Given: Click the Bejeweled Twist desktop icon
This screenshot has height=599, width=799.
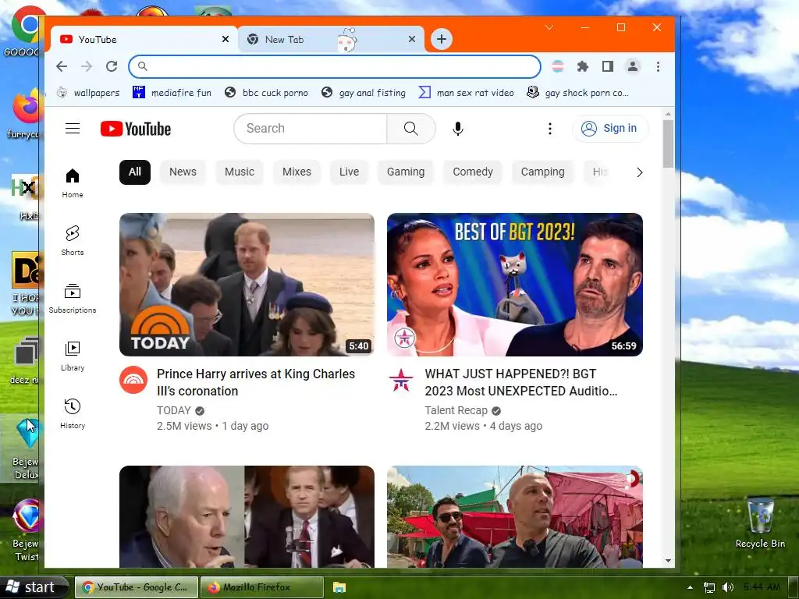Looking at the screenshot, I should pyautogui.click(x=27, y=530).
